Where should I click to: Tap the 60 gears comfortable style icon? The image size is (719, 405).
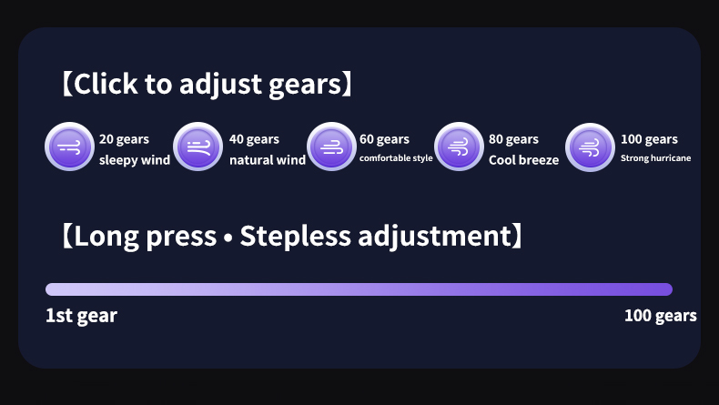point(331,147)
